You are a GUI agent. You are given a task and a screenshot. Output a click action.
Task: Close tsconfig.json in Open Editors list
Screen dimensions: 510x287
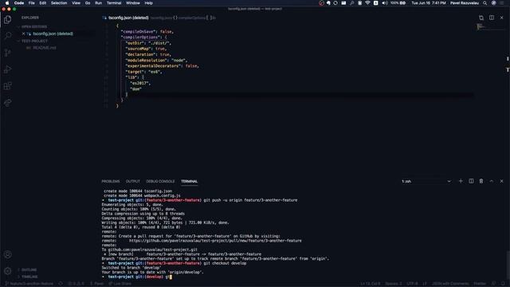[23, 33]
